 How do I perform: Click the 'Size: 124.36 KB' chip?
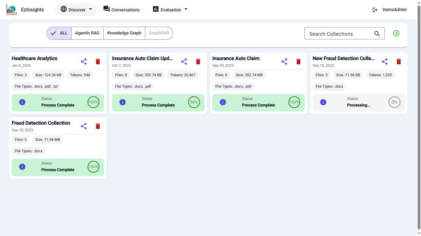48,75
